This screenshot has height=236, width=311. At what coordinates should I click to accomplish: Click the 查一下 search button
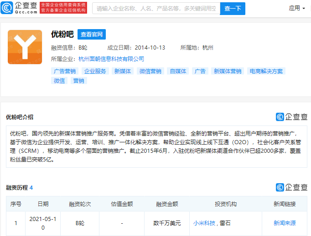233,9
